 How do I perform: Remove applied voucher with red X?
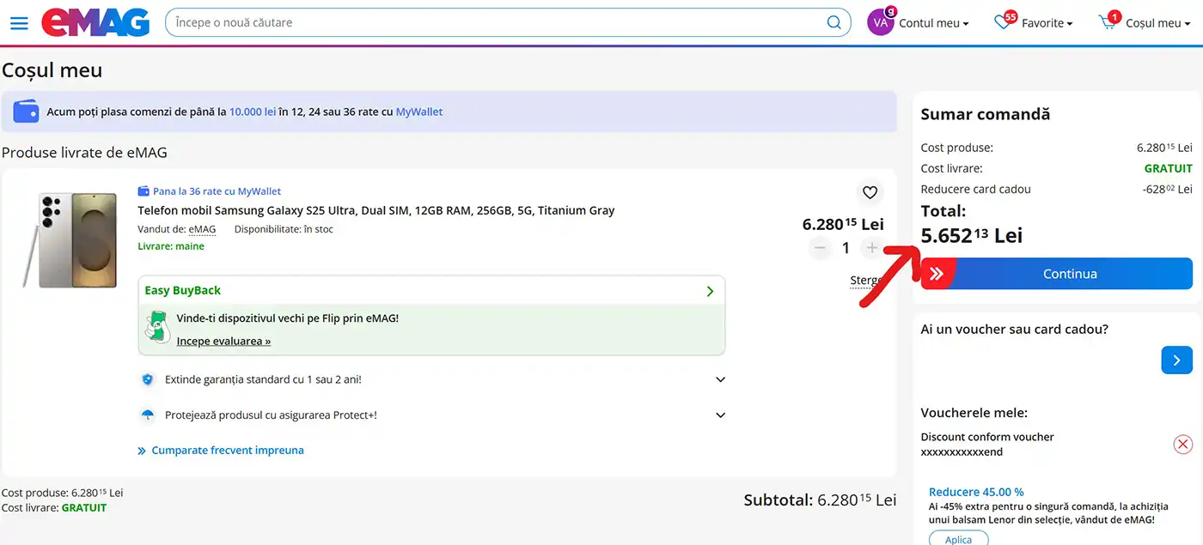pyautogui.click(x=1183, y=444)
